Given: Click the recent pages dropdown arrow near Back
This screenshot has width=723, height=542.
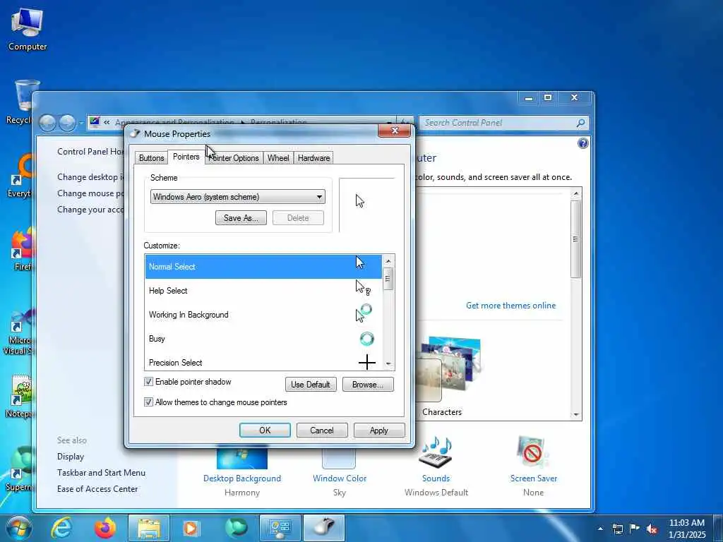Looking at the screenshot, I should (81, 123).
